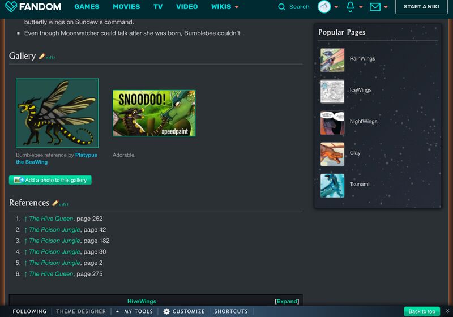Click the search magnifier icon
Viewport: 453px width, 317px height.
282,7
